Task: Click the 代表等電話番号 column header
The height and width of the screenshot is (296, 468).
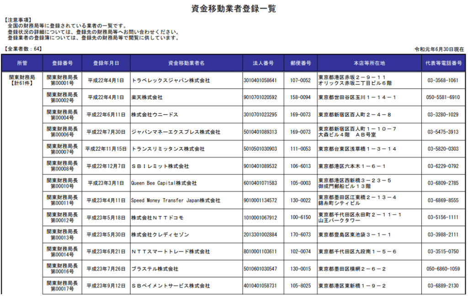Action: coord(443,63)
